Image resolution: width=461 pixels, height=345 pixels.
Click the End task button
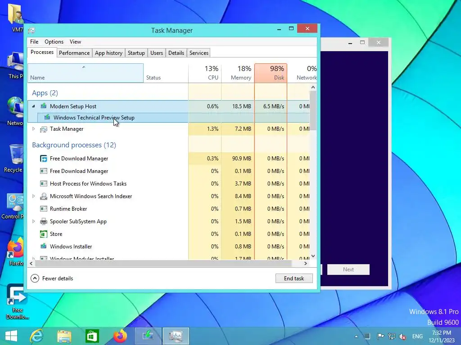pos(294,279)
